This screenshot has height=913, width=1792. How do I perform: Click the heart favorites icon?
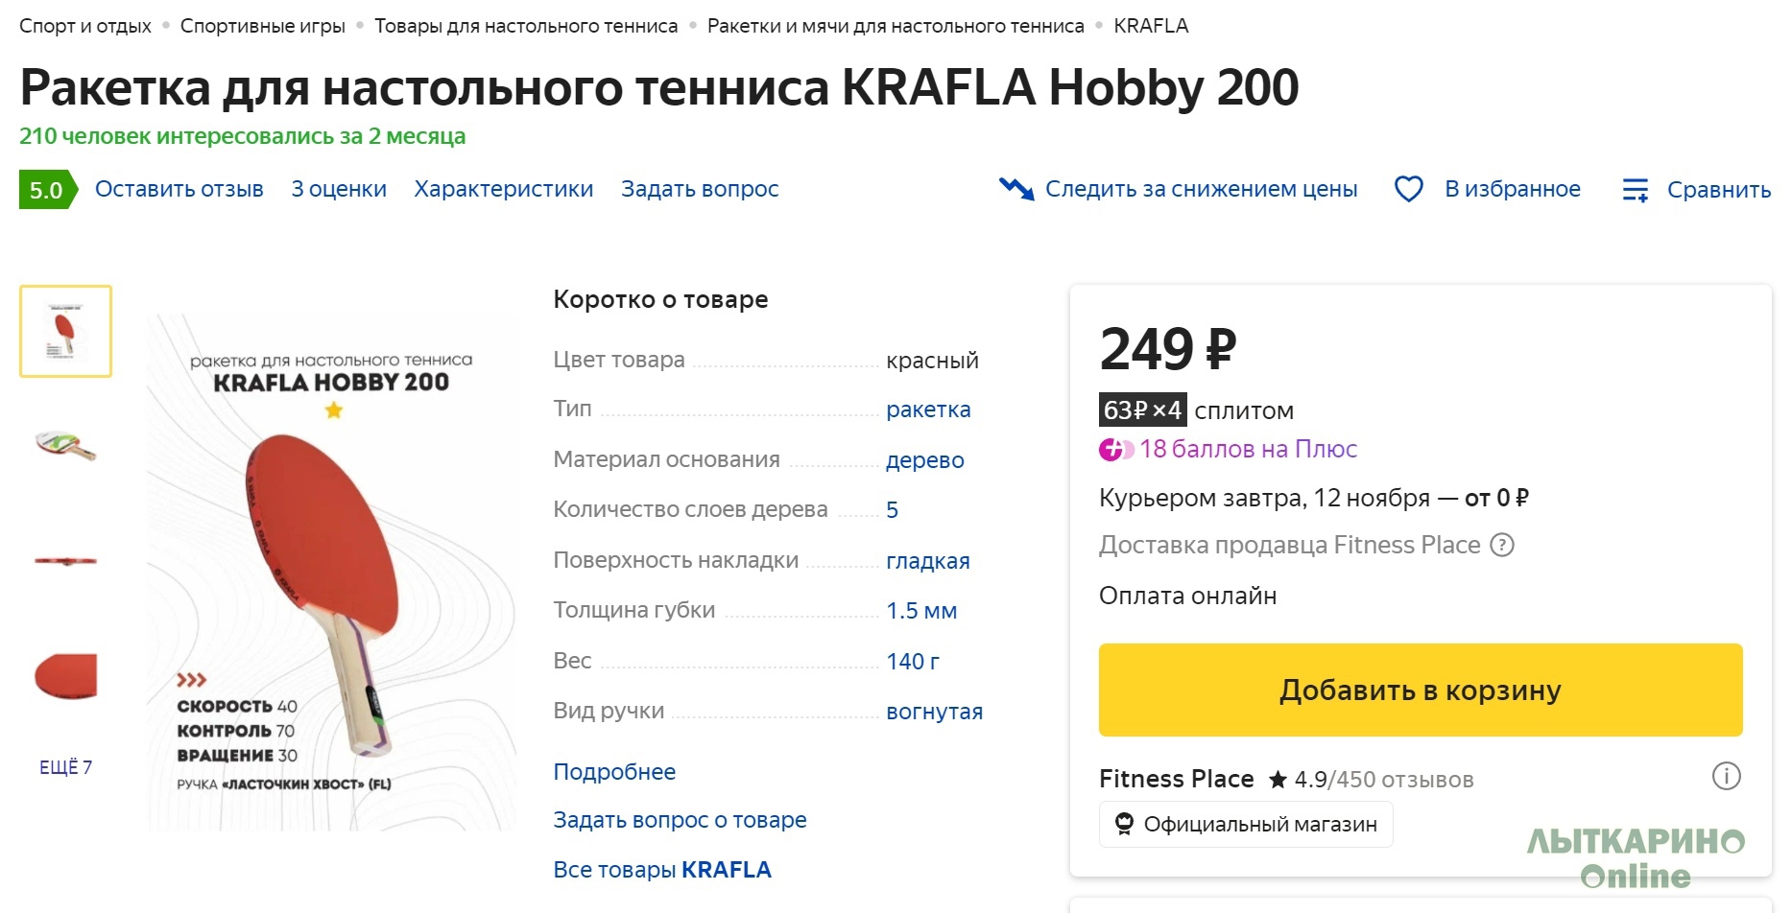(1408, 189)
